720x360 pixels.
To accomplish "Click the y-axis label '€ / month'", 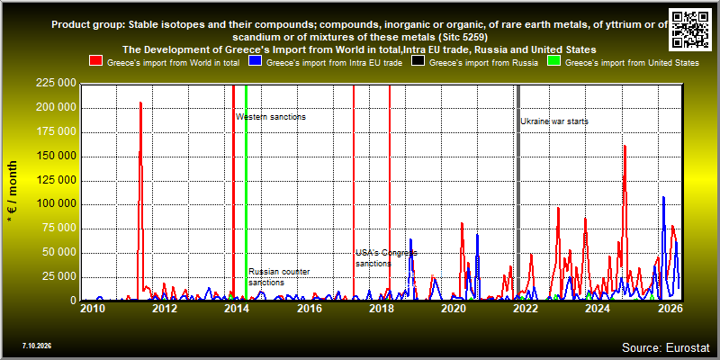I will [x=13, y=192].
